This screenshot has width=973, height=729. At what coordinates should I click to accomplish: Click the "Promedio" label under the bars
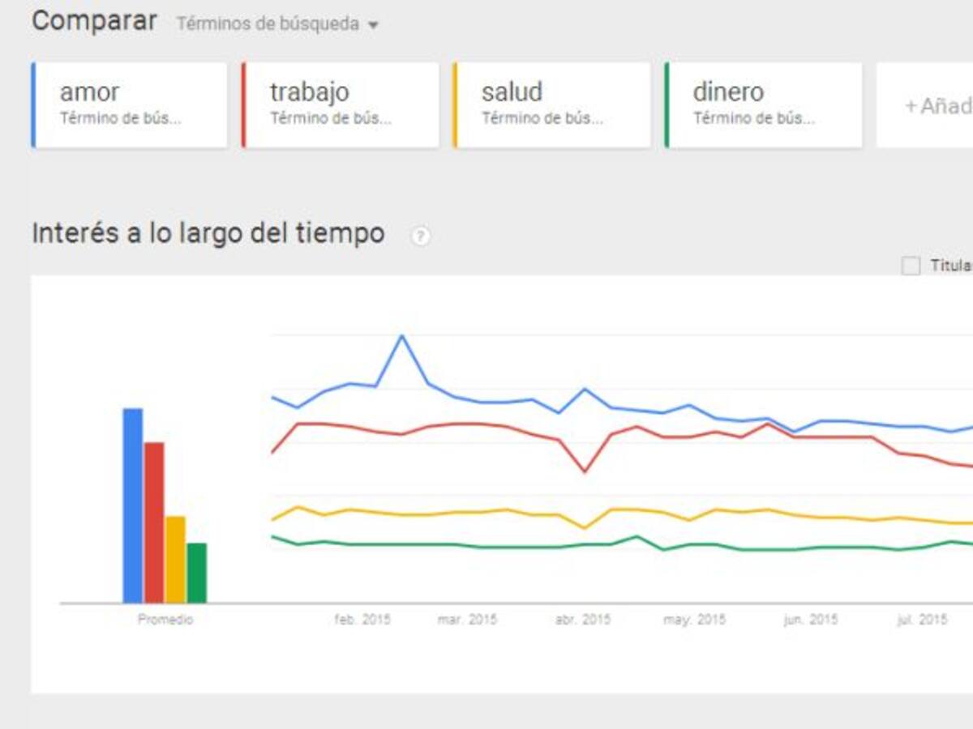pyautogui.click(x=165, y=620)
